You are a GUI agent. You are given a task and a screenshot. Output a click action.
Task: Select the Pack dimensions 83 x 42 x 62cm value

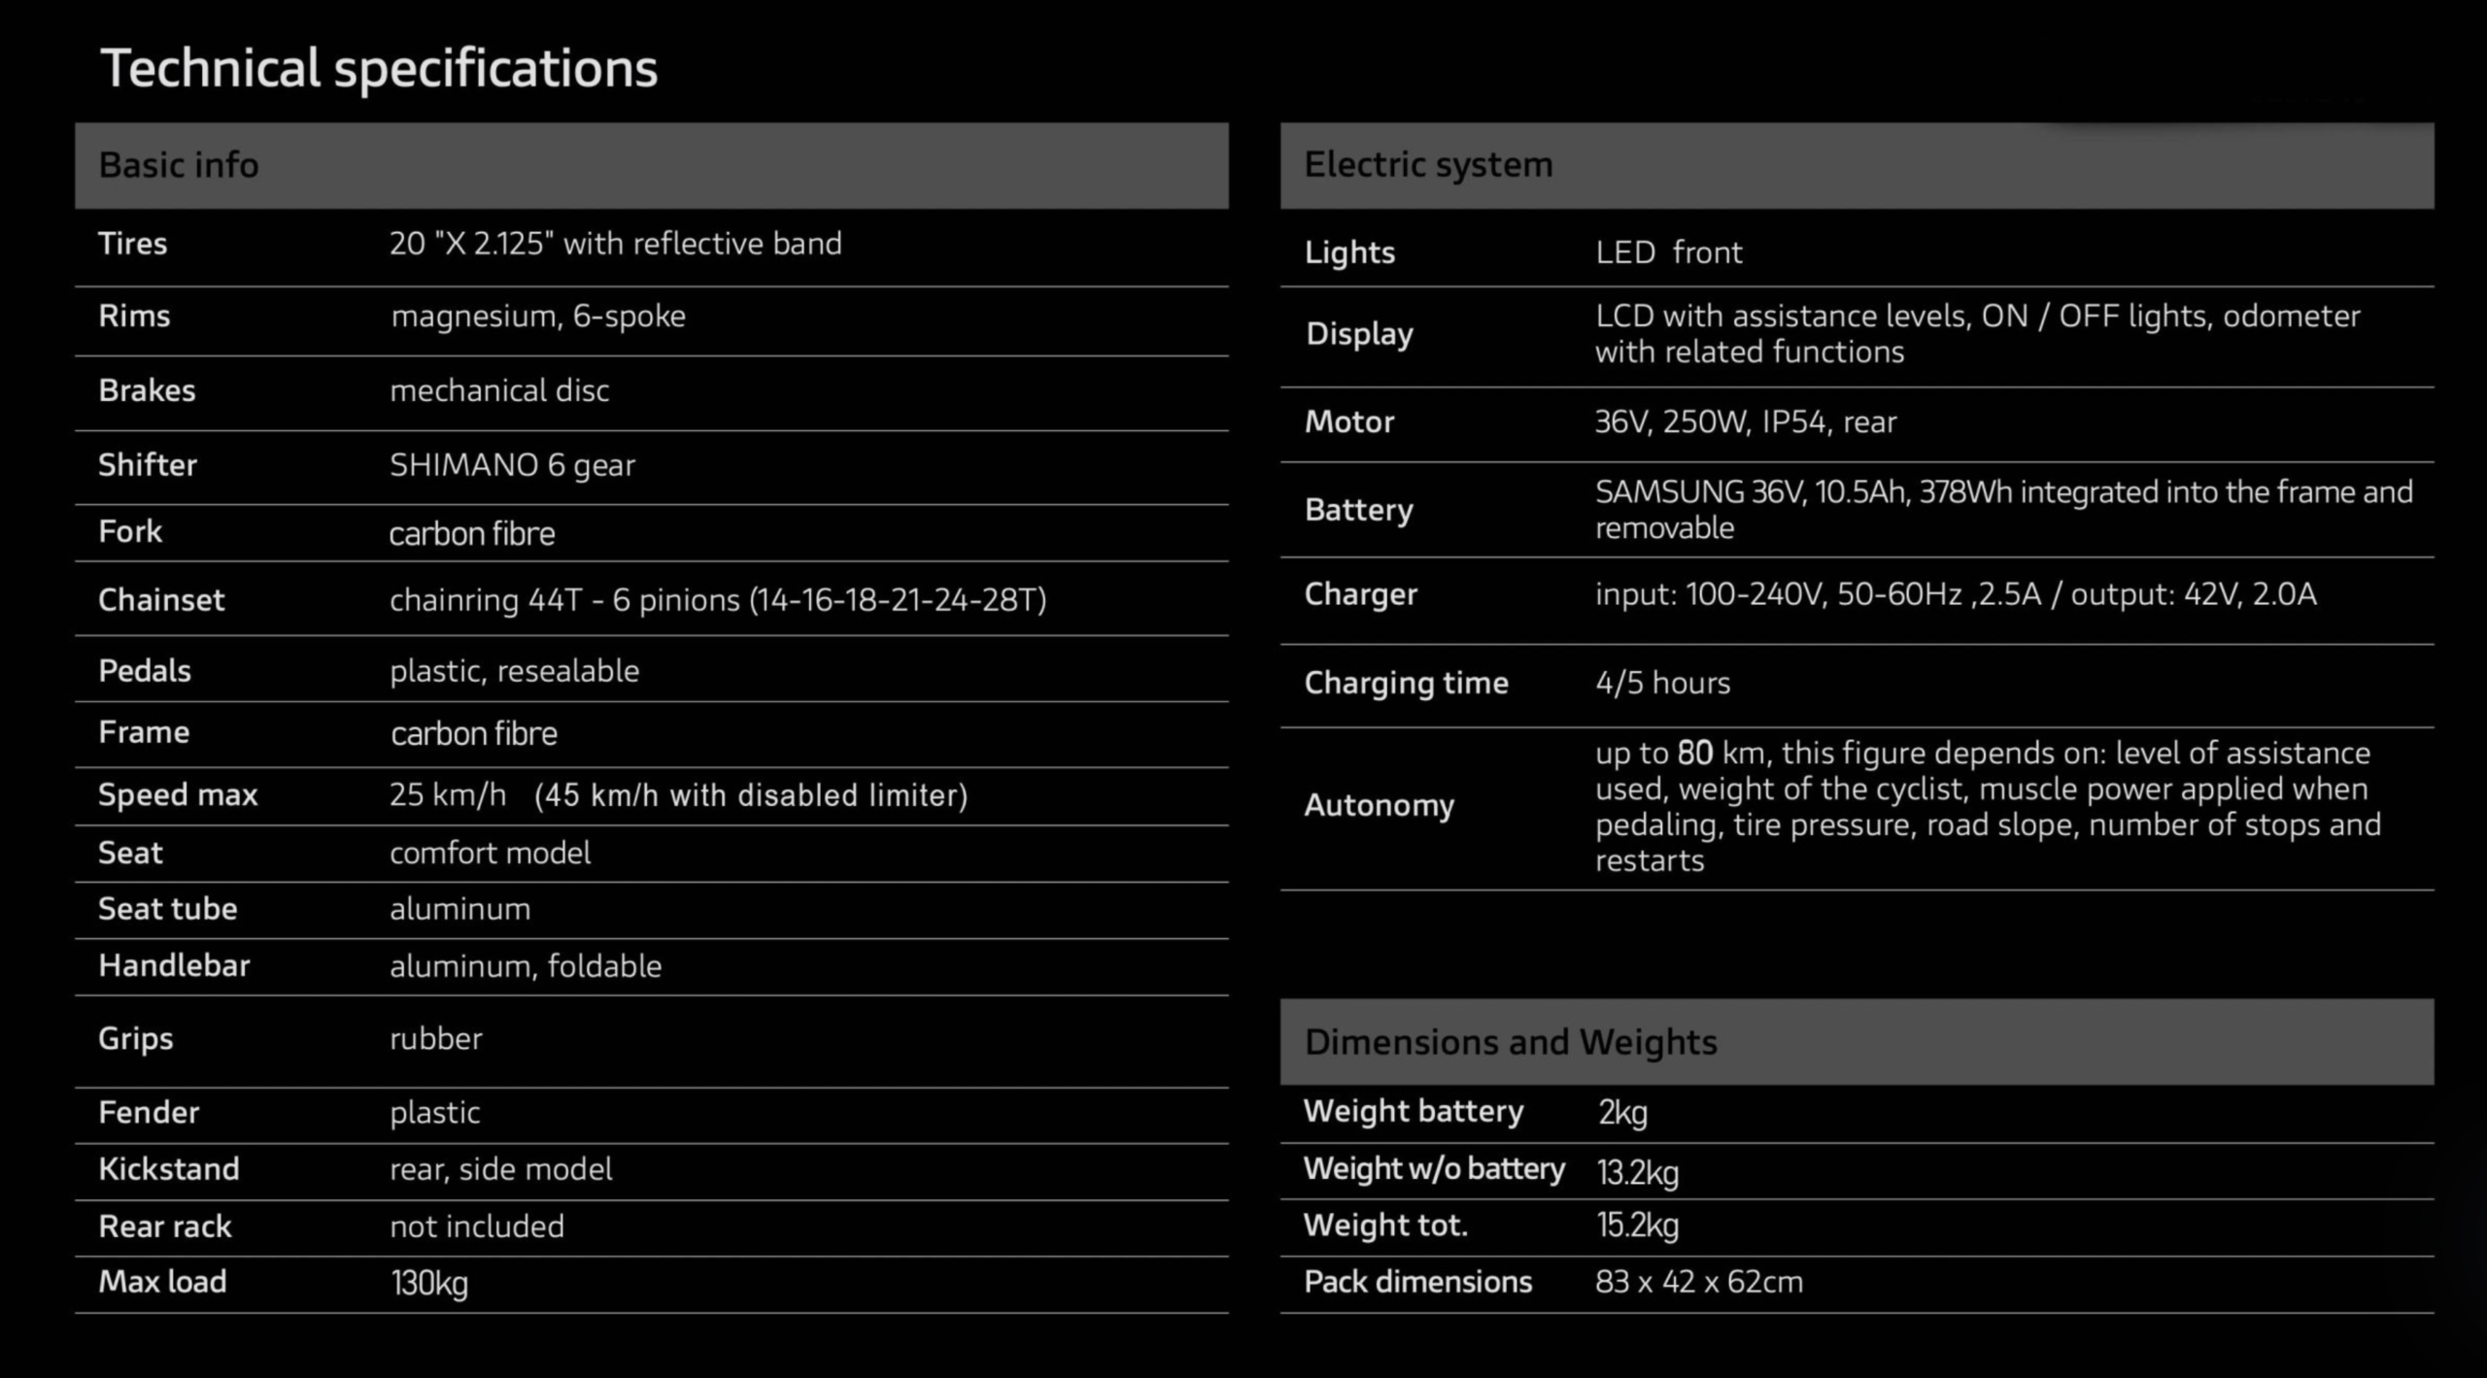coord(1699,1282)
